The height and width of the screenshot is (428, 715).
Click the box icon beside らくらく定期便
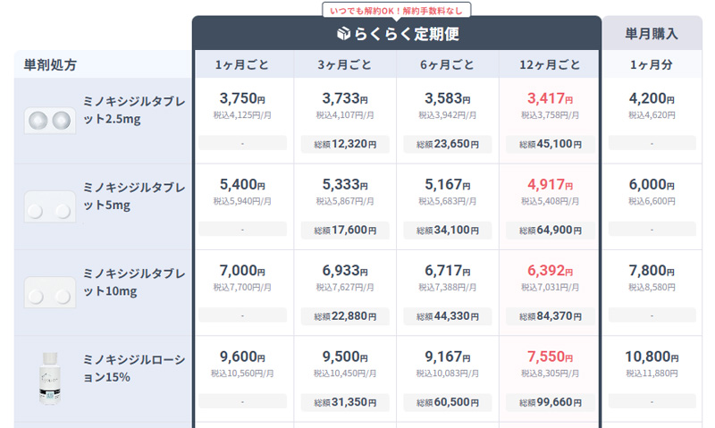(x=345, y=34)
